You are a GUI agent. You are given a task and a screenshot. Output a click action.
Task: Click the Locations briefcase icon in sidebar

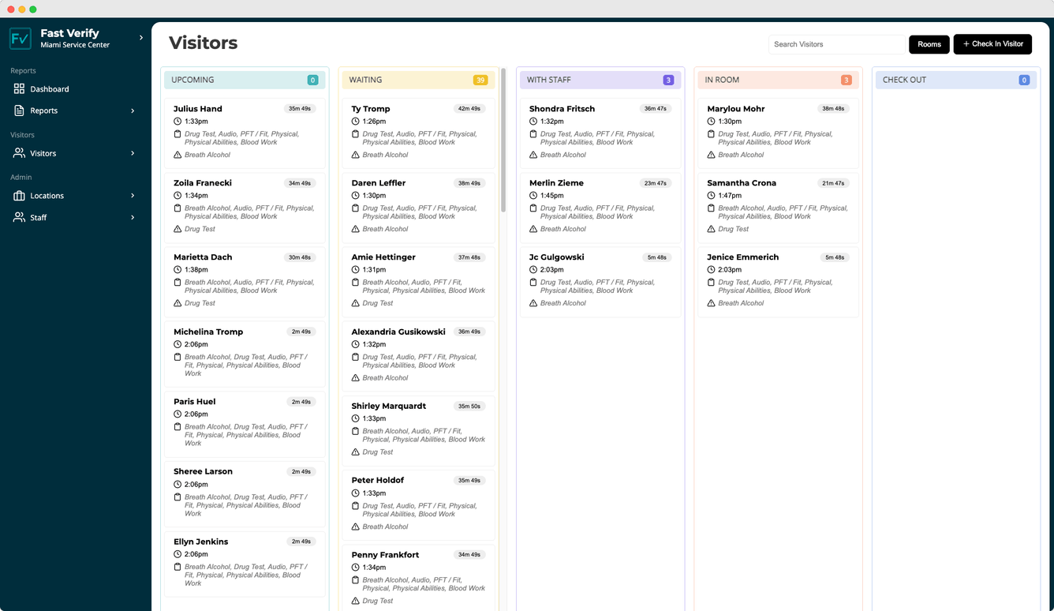tap(19, 196)
